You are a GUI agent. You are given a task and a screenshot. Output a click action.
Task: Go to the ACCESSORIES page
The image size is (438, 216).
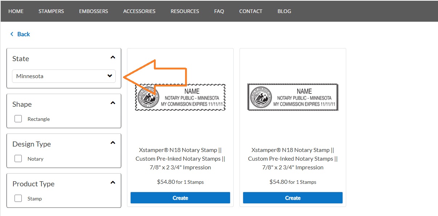click(139, 11)
